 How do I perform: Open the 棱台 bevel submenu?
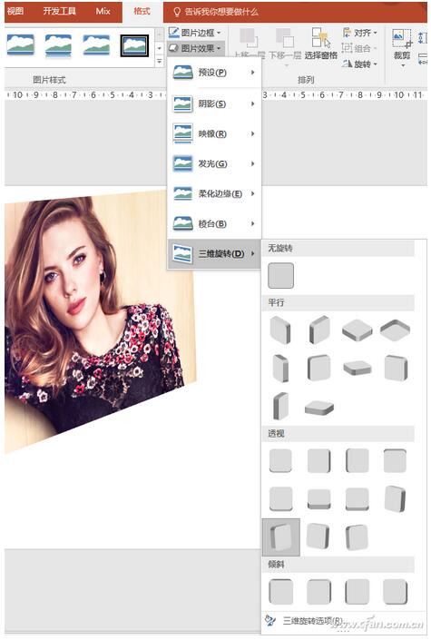click(x=214, y=223)
